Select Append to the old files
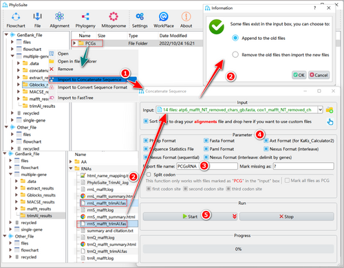Image resolution: width=344 pixels, height=268 pixels. [x=235, y=38]
